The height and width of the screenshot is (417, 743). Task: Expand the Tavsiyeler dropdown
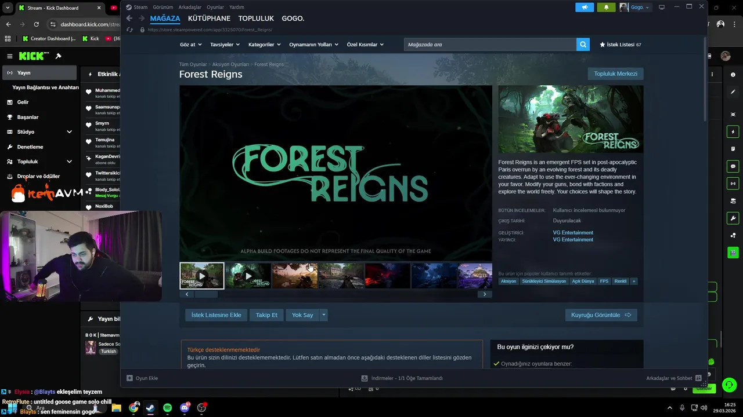point(225,45)
